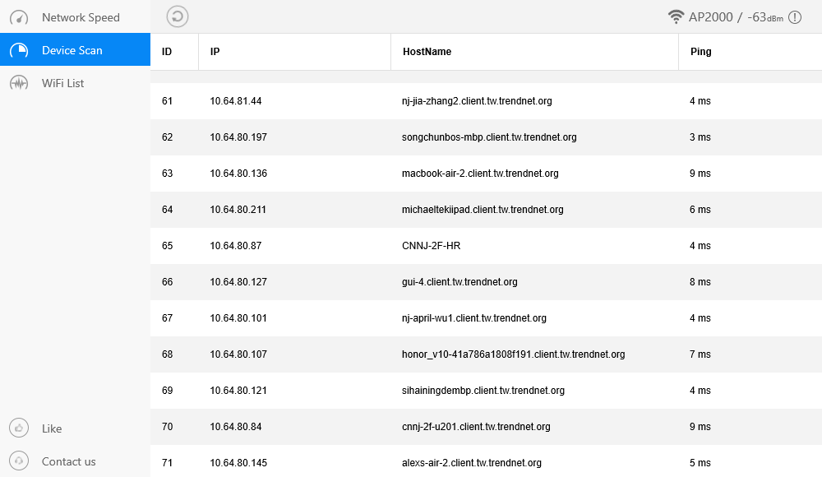
Task: Click the Ping column header
Action: click(x=700, y=51)
